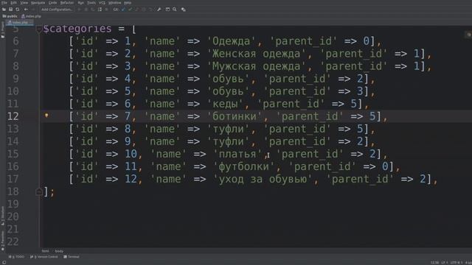472x265 pixels.
Task: Click the Project Structure toolbar icon
Action: pos(167,10)
